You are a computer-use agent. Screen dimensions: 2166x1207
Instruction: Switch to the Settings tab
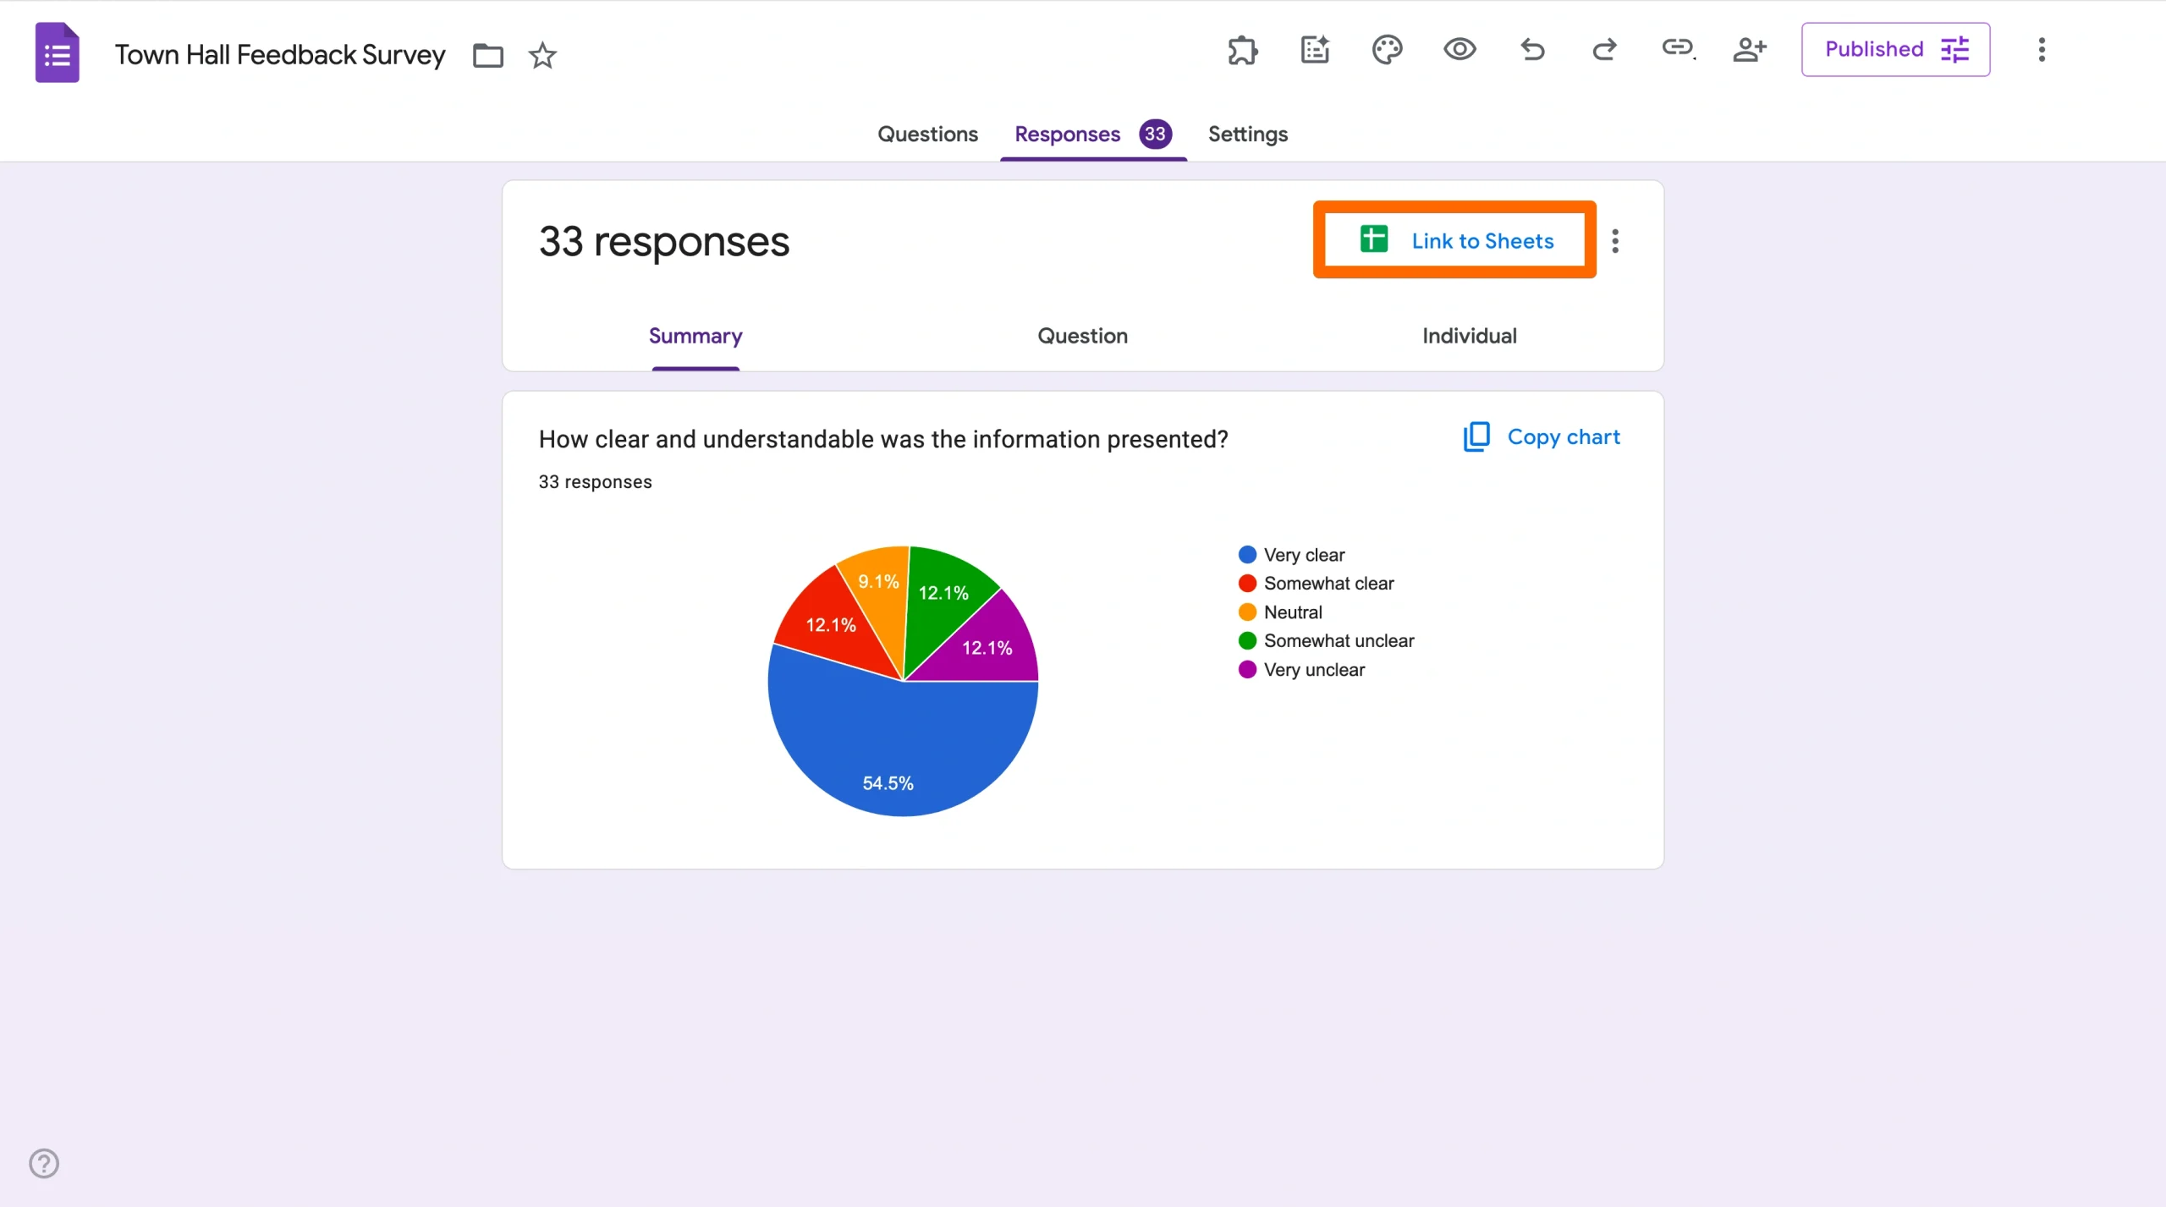(1247, 134)
